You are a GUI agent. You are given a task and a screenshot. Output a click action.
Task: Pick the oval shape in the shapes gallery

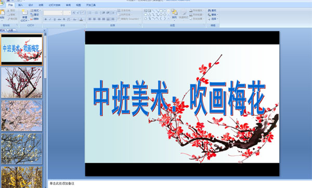click(x=165, y=11)
